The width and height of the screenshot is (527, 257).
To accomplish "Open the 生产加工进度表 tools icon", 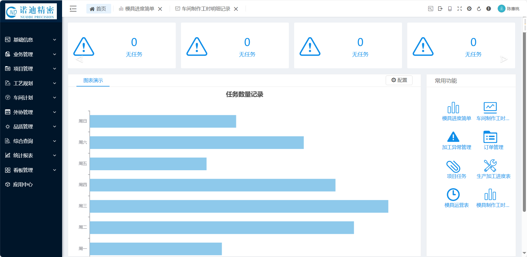I will (x=490, y=166).
